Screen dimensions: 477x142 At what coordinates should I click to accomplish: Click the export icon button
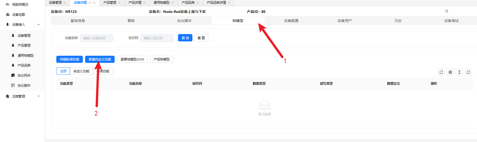(468, 72)
